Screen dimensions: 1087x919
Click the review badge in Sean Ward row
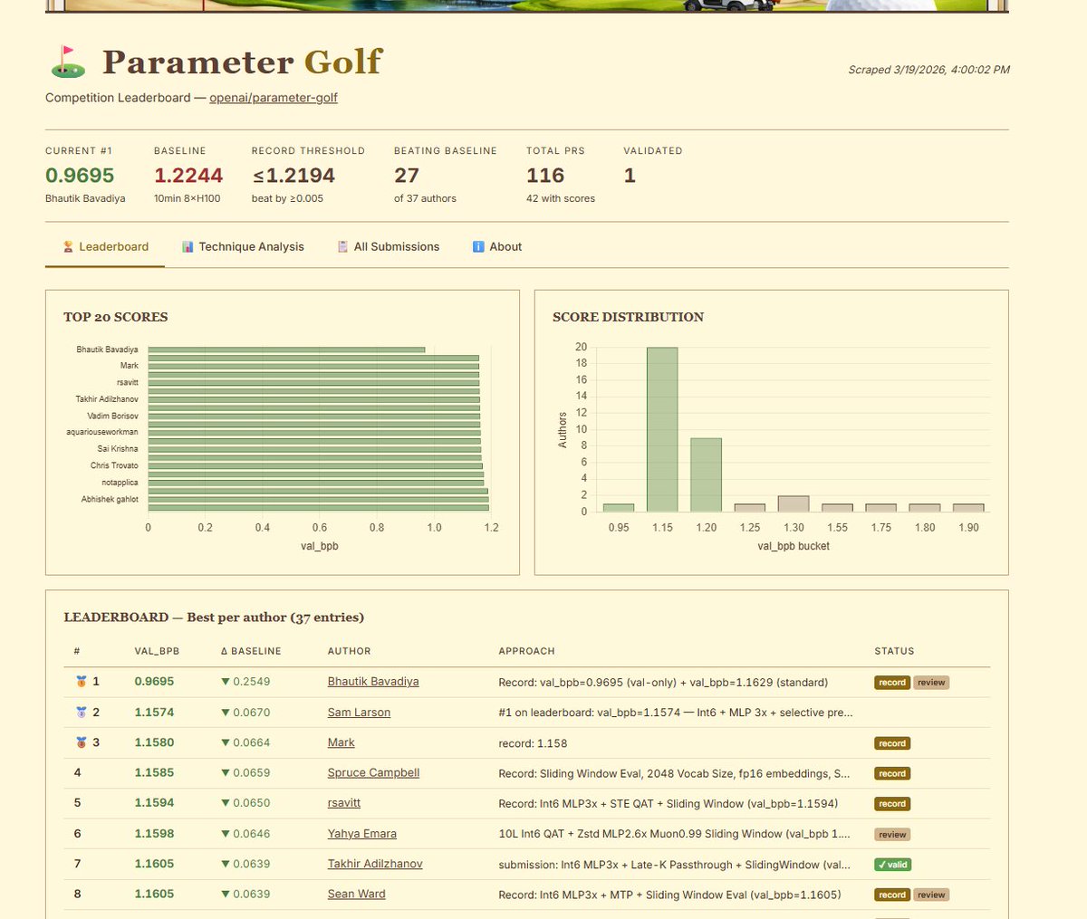931,895
